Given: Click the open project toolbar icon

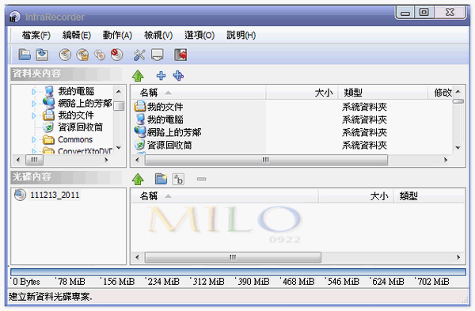Looking at the screenshot, I should coord(25,55).
